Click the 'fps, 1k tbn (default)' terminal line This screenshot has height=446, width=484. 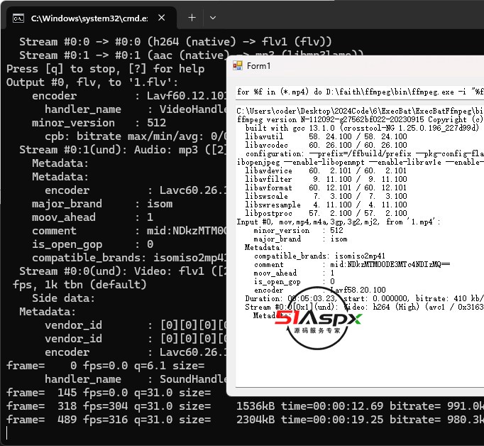[79, 285]
